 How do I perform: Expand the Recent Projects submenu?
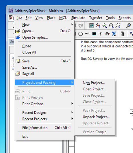[x=72, y=119]
